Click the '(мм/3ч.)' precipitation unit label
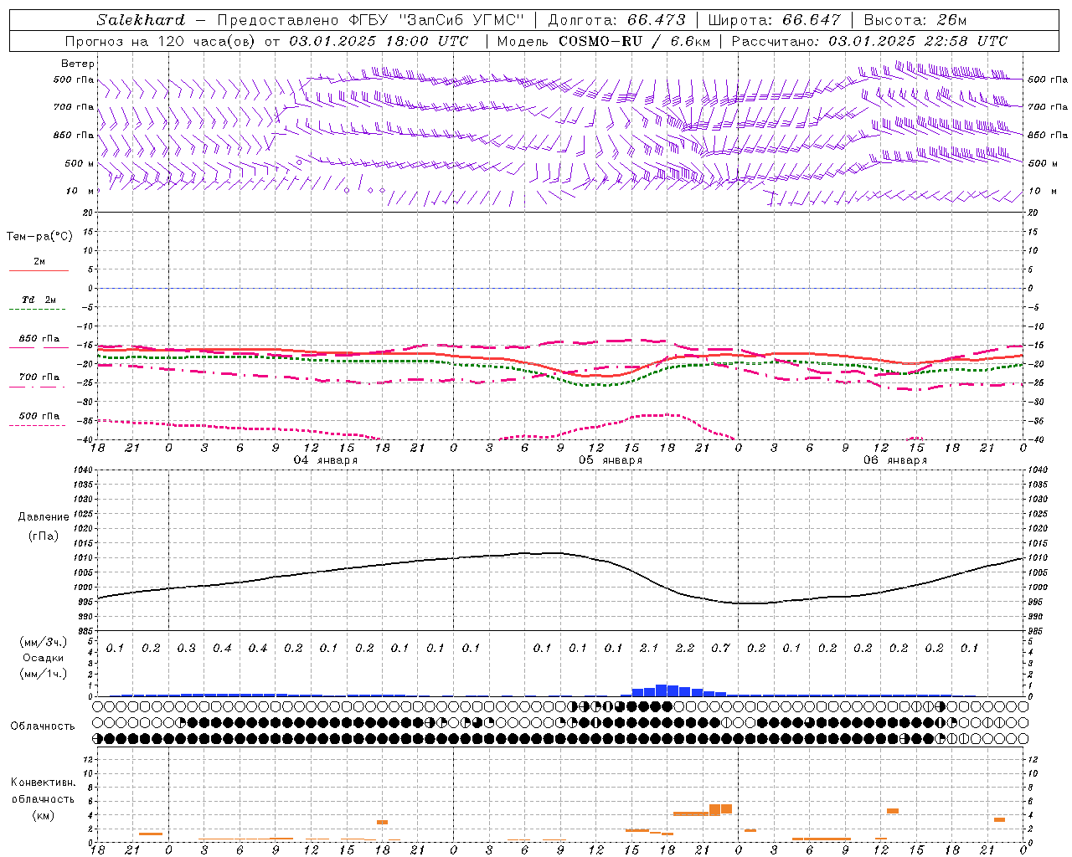 [44, 642]
